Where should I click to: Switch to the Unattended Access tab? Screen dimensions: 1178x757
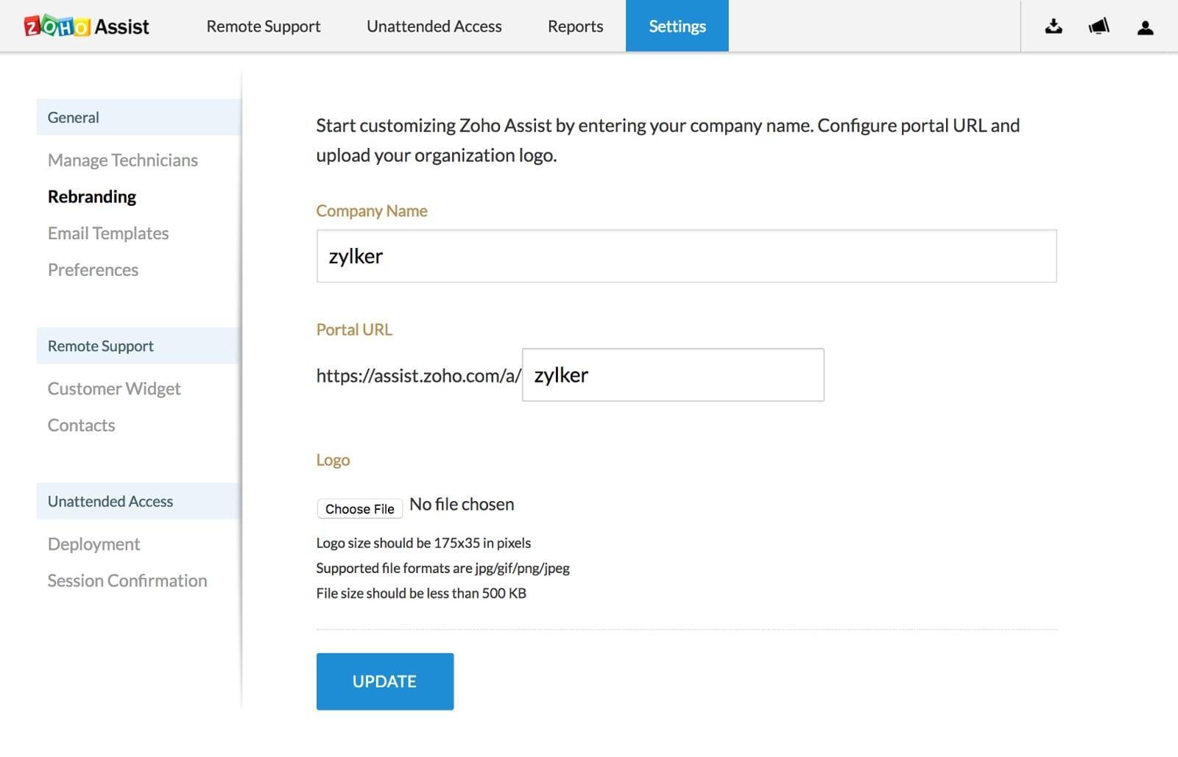(x=434, y=26)
